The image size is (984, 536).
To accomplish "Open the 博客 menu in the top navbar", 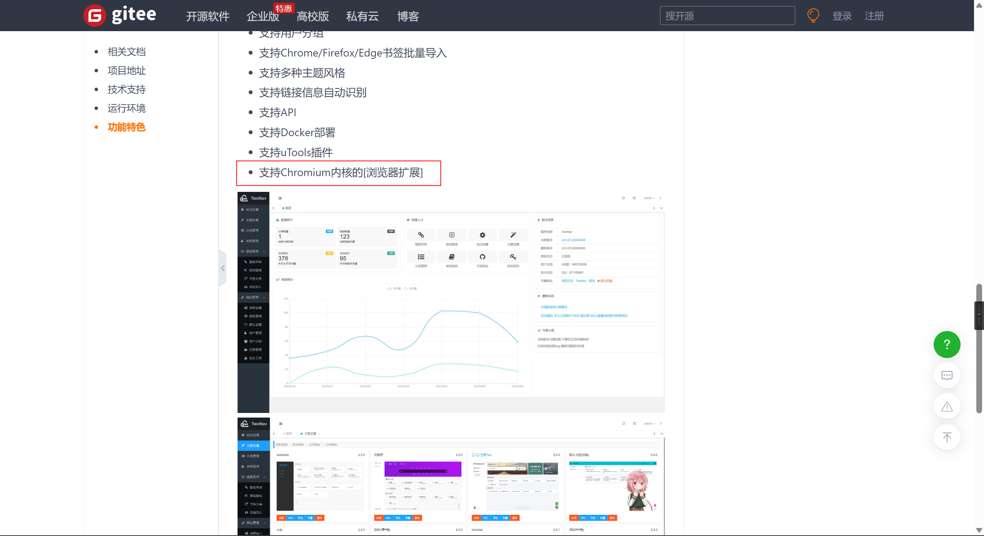I will pos(407,16).
